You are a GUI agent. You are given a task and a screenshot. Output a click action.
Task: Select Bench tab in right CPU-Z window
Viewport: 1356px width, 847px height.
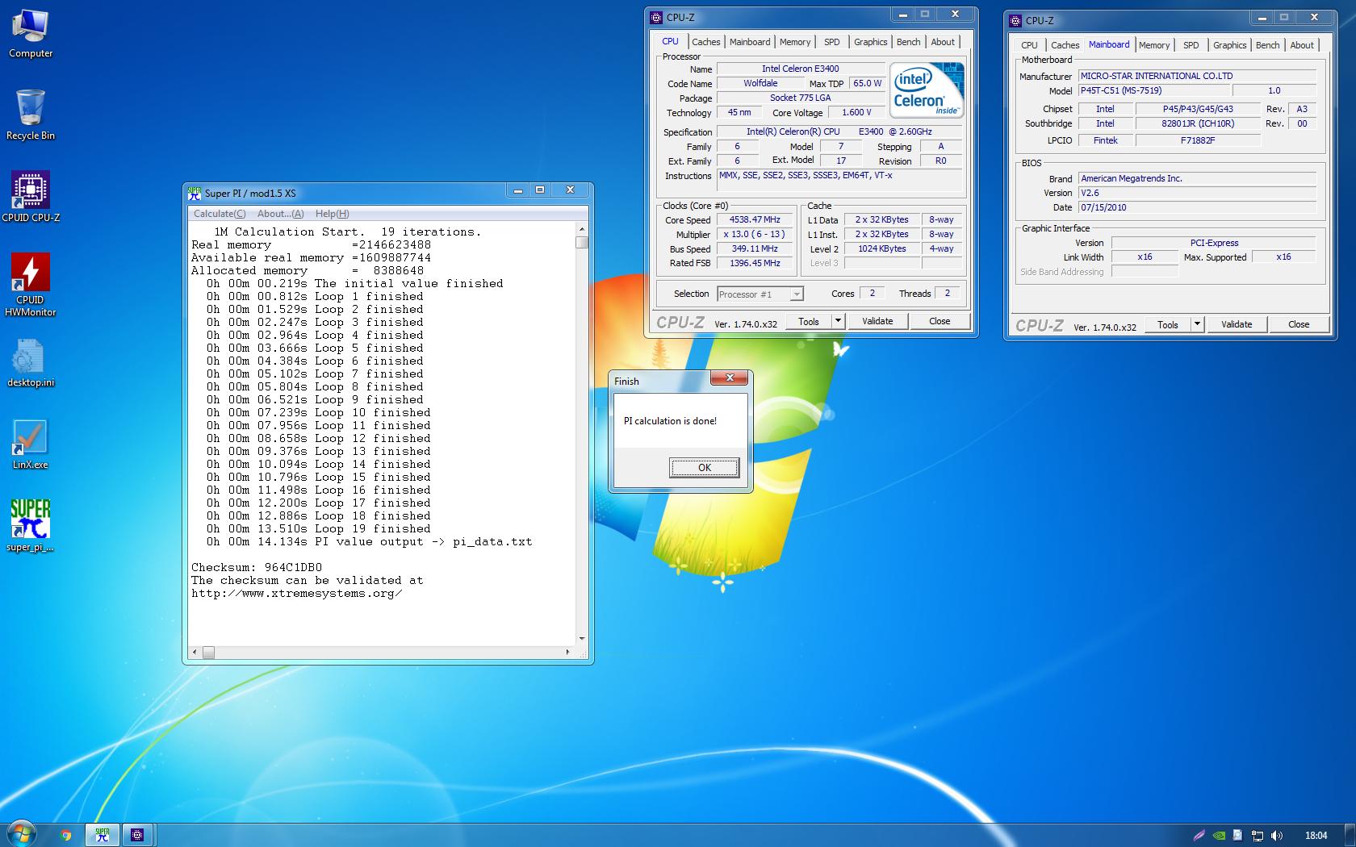pyautogui.click(x=1267, y=45)
